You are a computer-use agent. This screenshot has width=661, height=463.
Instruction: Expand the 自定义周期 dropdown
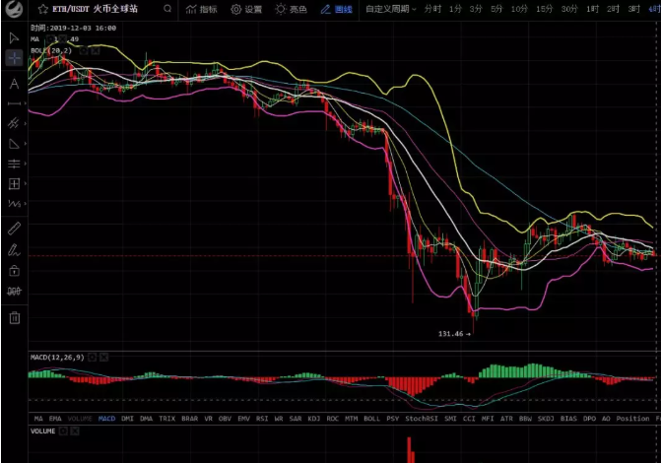tap(390, 9)
